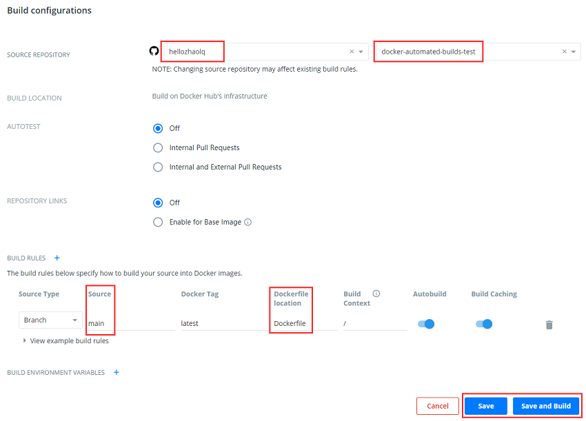Viewport: 586px width, 421px height.
Task: Select Autotest Off radio option
Action: [x=158, y=128]
